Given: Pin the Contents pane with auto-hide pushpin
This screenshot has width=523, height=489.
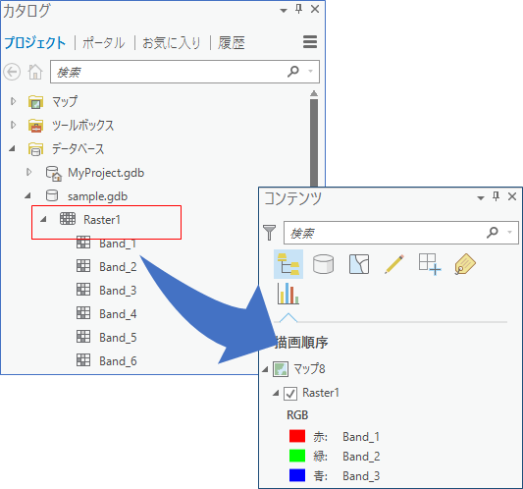Looking at the screenshot, I should click(x=496, y=196).
